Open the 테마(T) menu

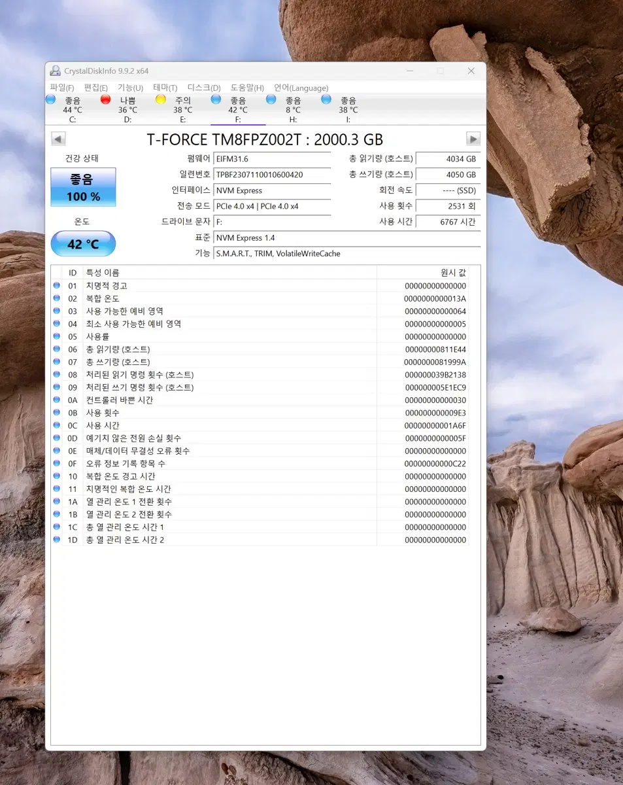coord(165,88)
